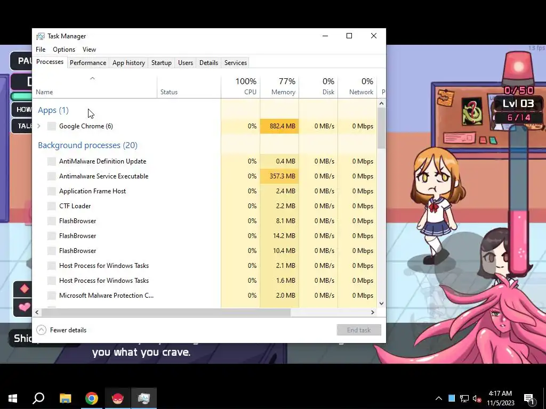Click the Background processes (20) group header
Image resolution: width=546 pixels, height=409 pixels.
[x=88, y=145]
